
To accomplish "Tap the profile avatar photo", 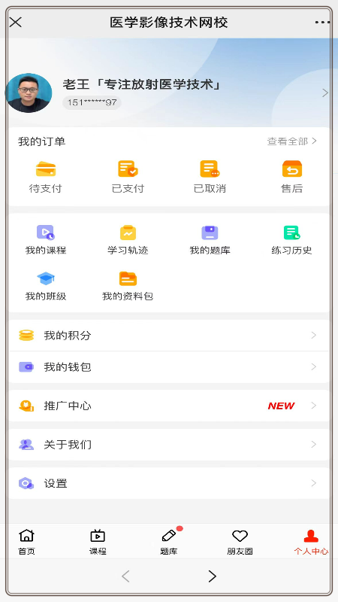I will pyautogui.click(x=29, y=93).
